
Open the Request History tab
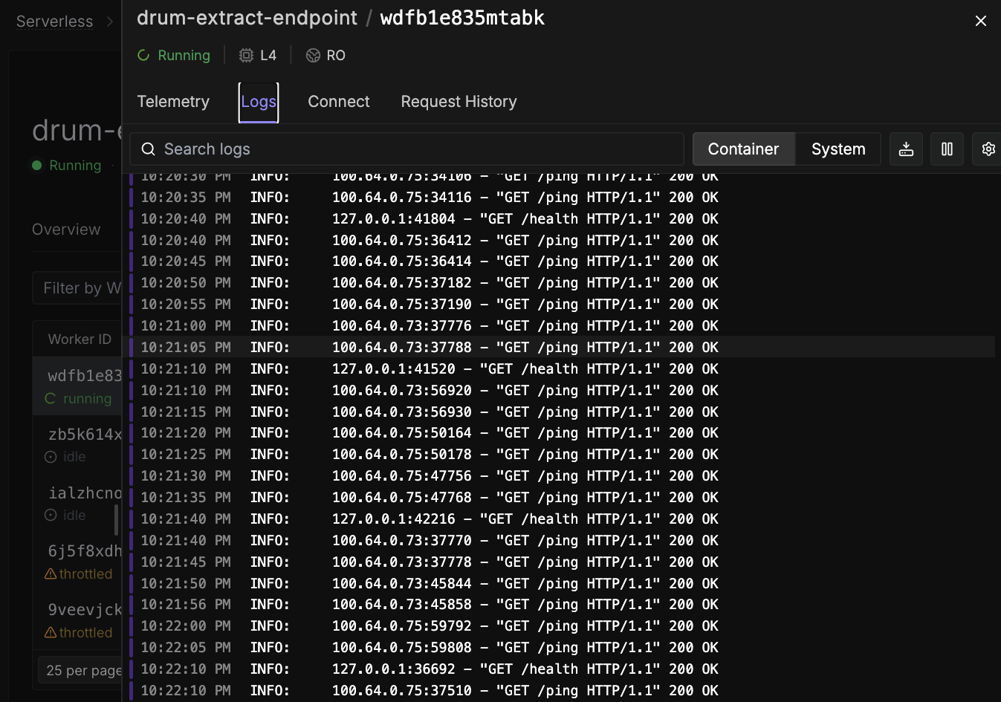tap(459, 102)
